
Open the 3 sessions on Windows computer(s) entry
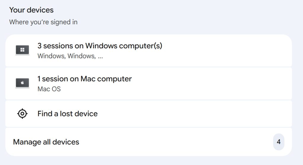pyautogui.click(x=100, y=46)
